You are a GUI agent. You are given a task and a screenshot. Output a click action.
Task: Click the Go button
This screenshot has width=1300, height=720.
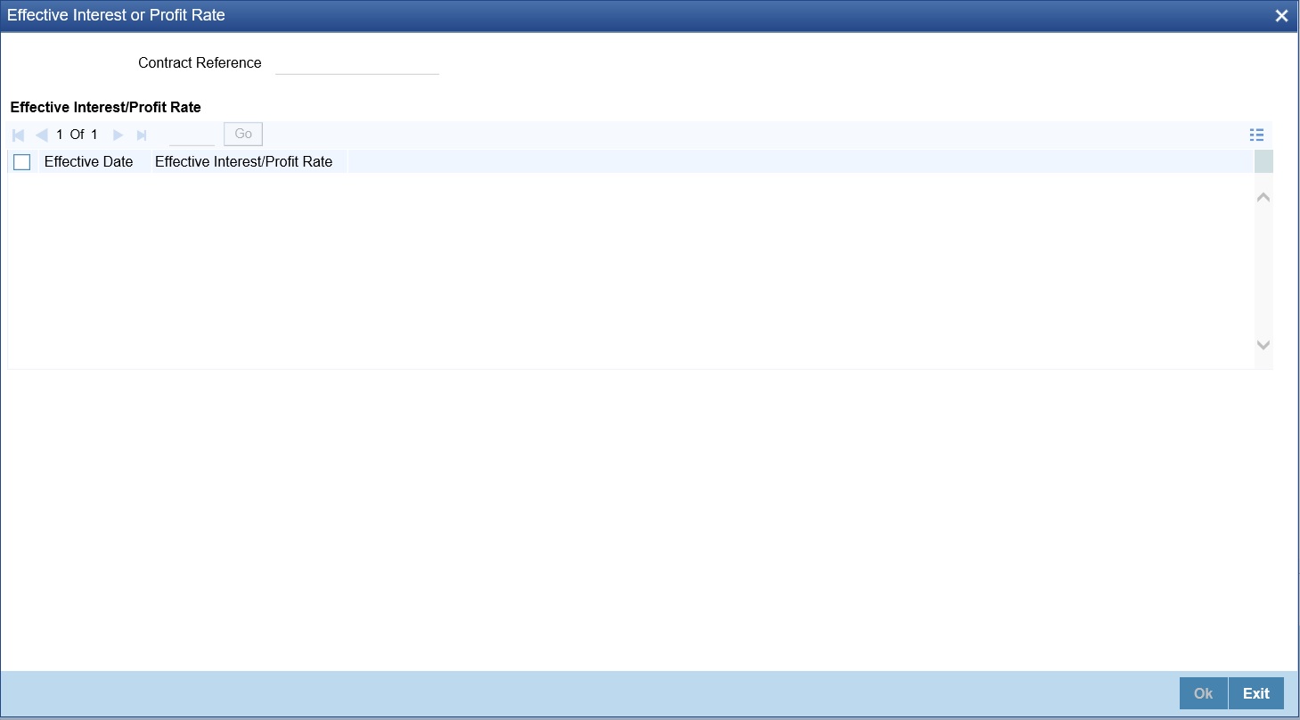pos(243,134)
